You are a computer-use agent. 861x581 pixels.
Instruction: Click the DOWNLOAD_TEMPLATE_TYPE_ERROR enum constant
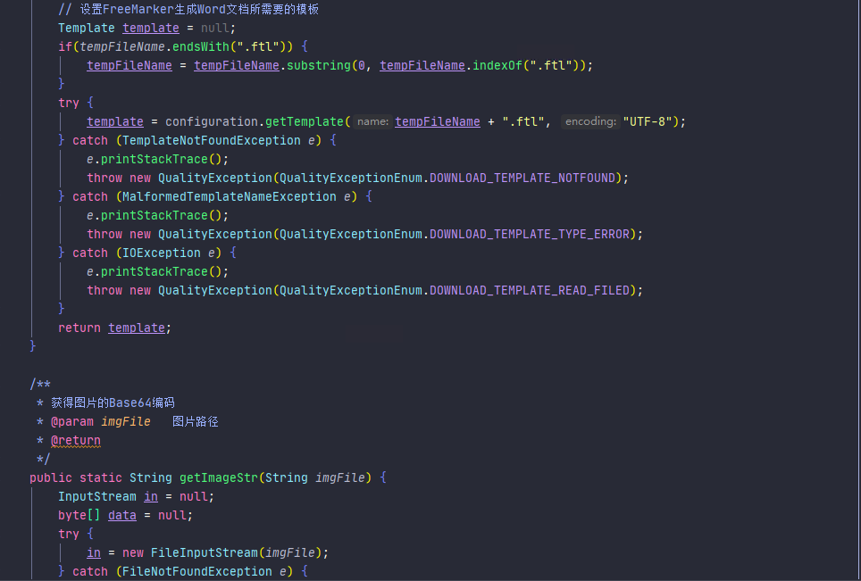click(x=530, y=234)
